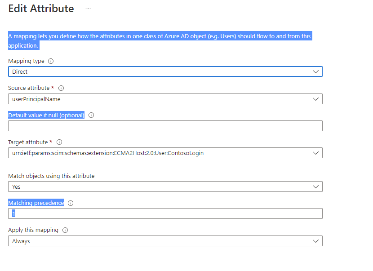Show info for Matching precedence
This screenshot has height=271, width=373.
click(x=71, y=203)
